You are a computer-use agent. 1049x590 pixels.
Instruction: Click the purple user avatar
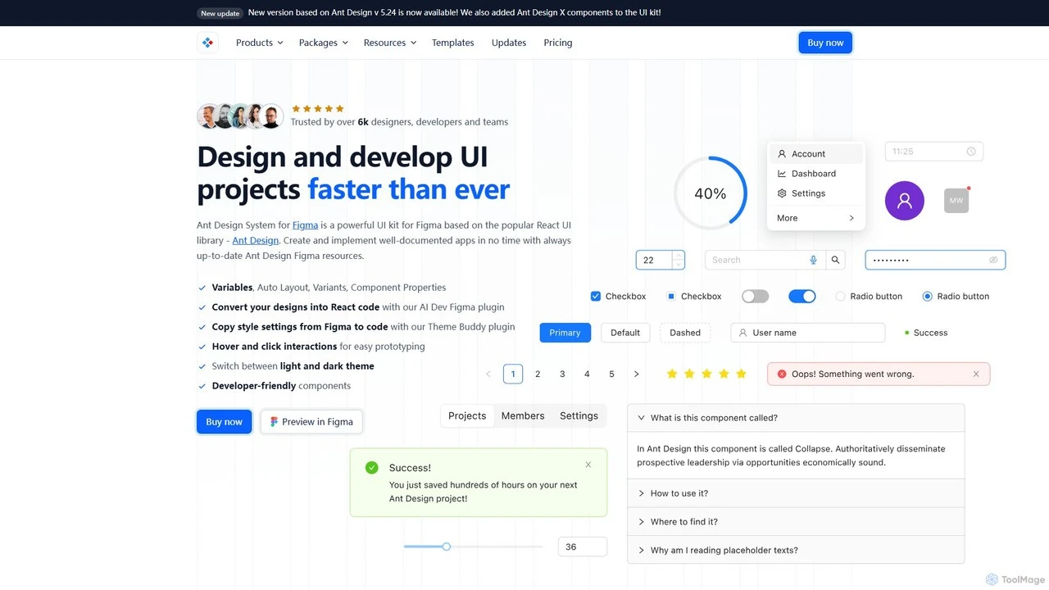[905, 200]
